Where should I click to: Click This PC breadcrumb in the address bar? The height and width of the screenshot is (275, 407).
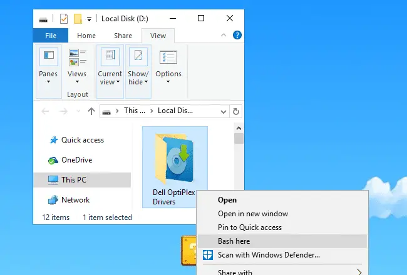coord(135,111)
